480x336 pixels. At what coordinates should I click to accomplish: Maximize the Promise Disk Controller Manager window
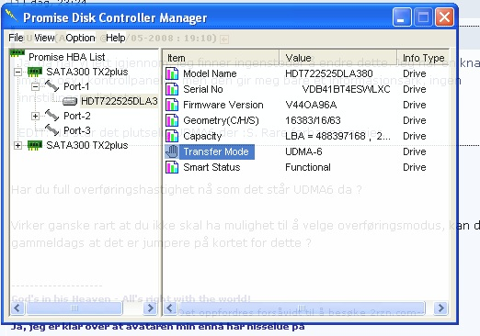click(x=423, y=17)
